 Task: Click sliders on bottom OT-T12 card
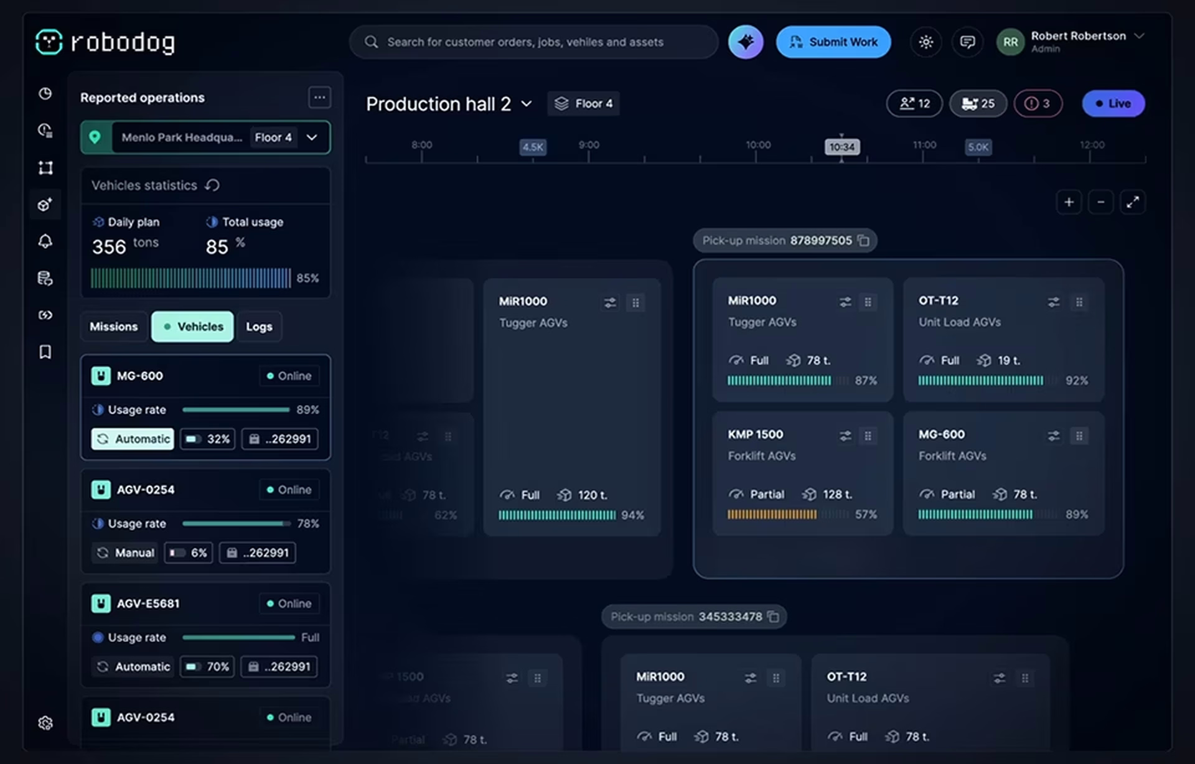coord(999,678)
